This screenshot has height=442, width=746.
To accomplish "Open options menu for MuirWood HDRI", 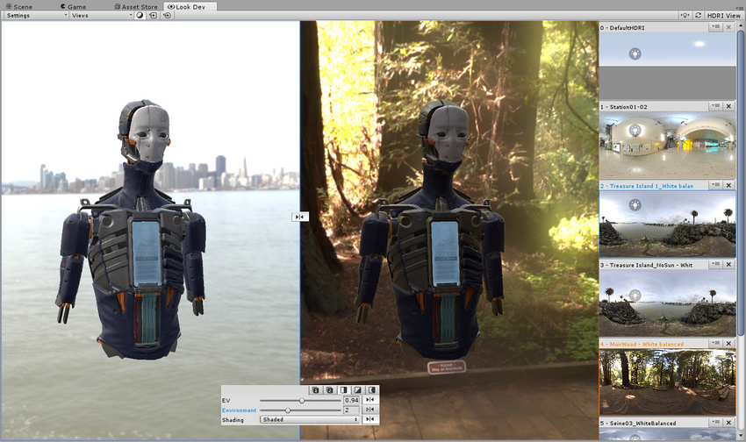I will click(x=716, y=344).
